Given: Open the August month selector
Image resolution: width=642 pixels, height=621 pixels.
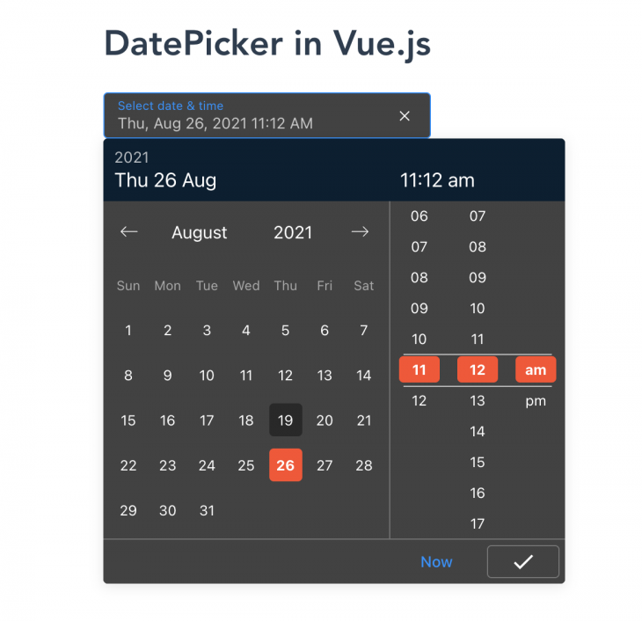Looking at the screenshot, I should click(200, 232).
